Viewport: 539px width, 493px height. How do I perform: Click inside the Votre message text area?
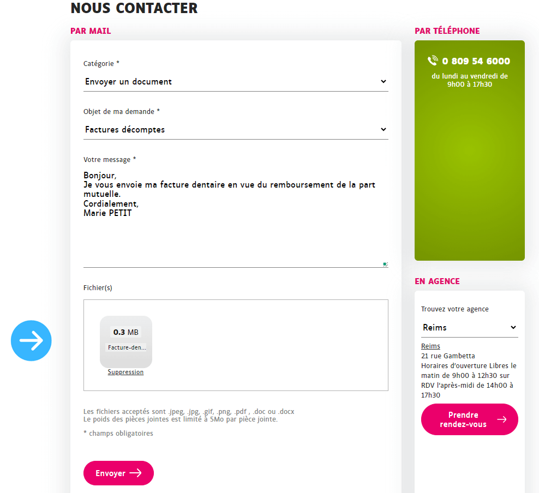point(235,229)
